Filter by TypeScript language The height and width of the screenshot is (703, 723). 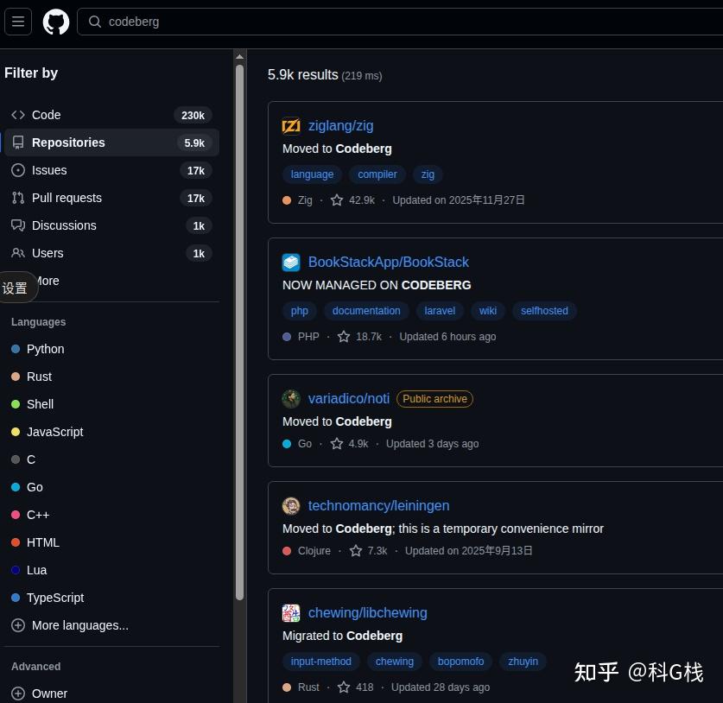point(48,598)
